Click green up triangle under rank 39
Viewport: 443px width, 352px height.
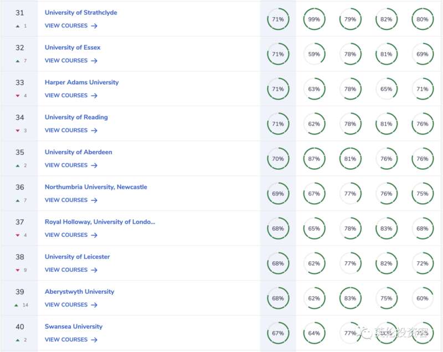click(x=17, y=305)
